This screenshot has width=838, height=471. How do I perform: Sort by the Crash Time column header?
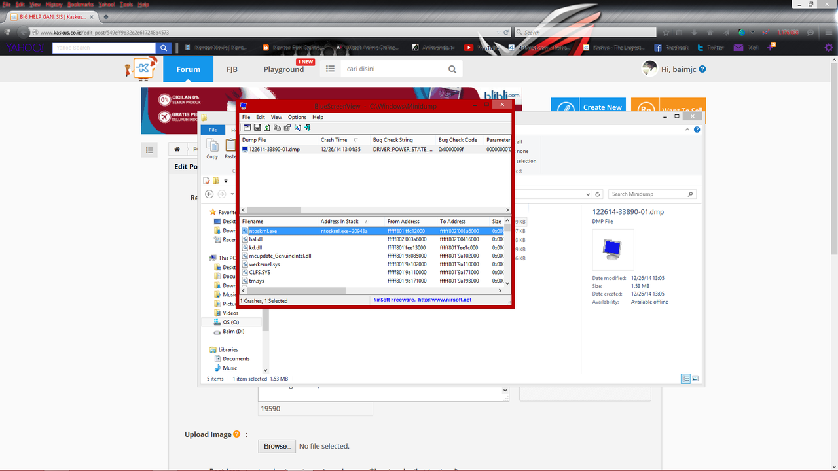pos(344,140)
